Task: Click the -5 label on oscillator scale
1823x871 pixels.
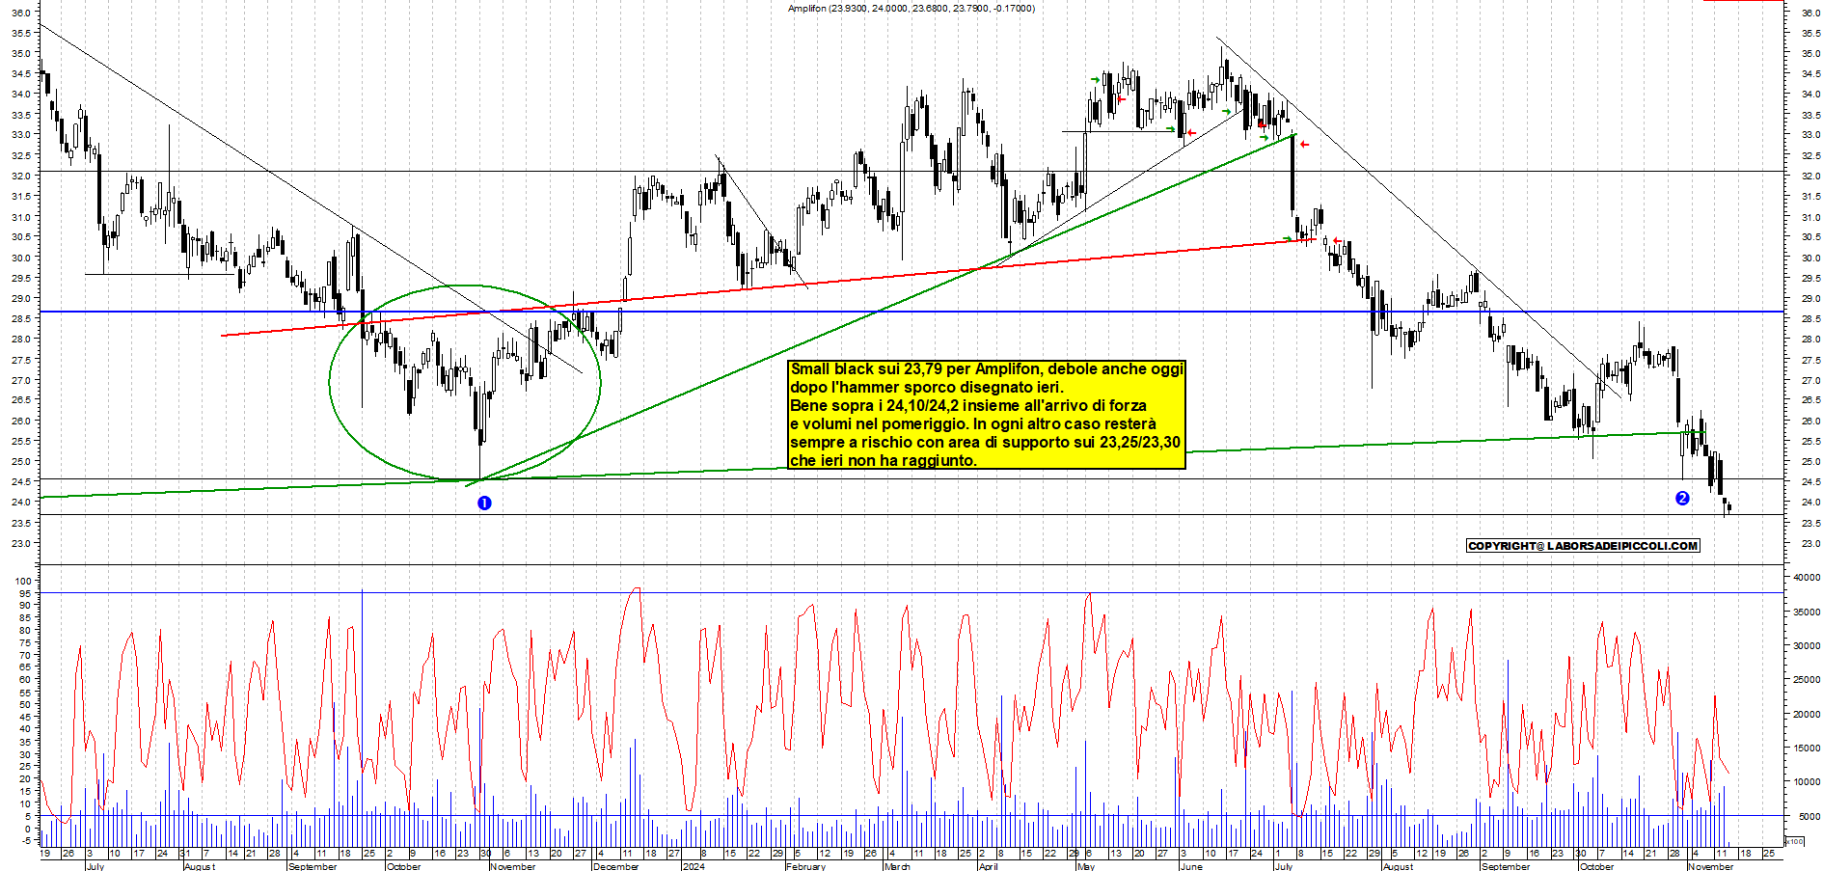Action: coord(25,840)
